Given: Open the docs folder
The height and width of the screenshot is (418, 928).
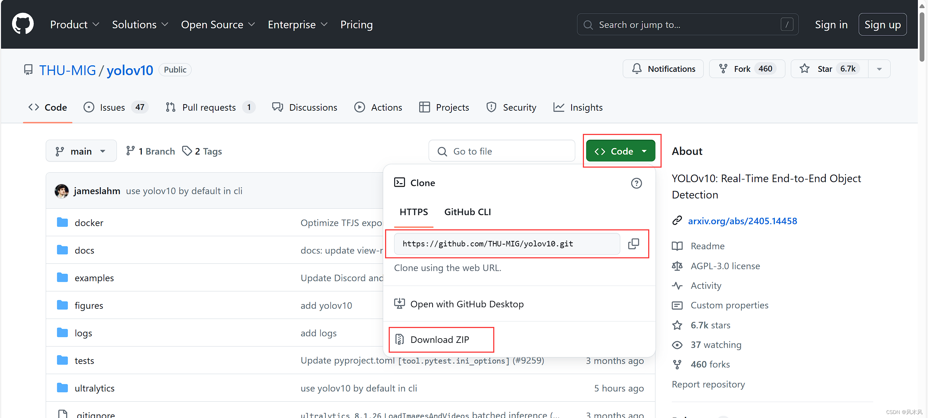Looking at the screenshot, I should click(84, 250).
